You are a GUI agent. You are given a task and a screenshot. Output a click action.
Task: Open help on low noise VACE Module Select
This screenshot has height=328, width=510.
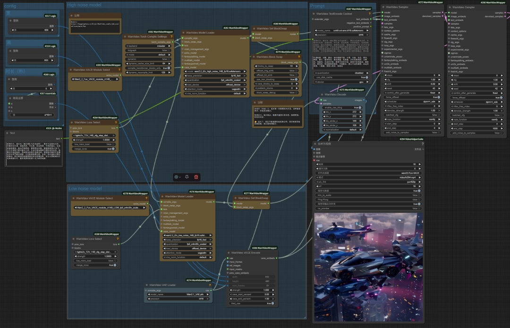(x=146, y=198)
